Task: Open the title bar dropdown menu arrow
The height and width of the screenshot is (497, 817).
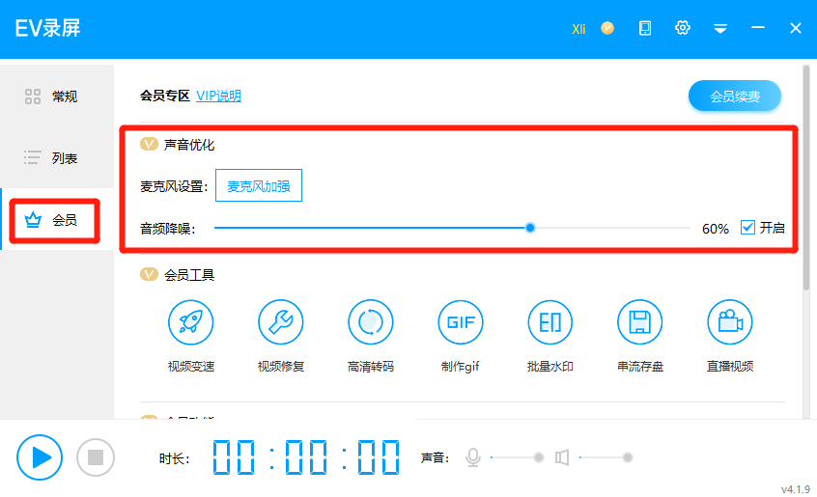Action: coord(720,28)
